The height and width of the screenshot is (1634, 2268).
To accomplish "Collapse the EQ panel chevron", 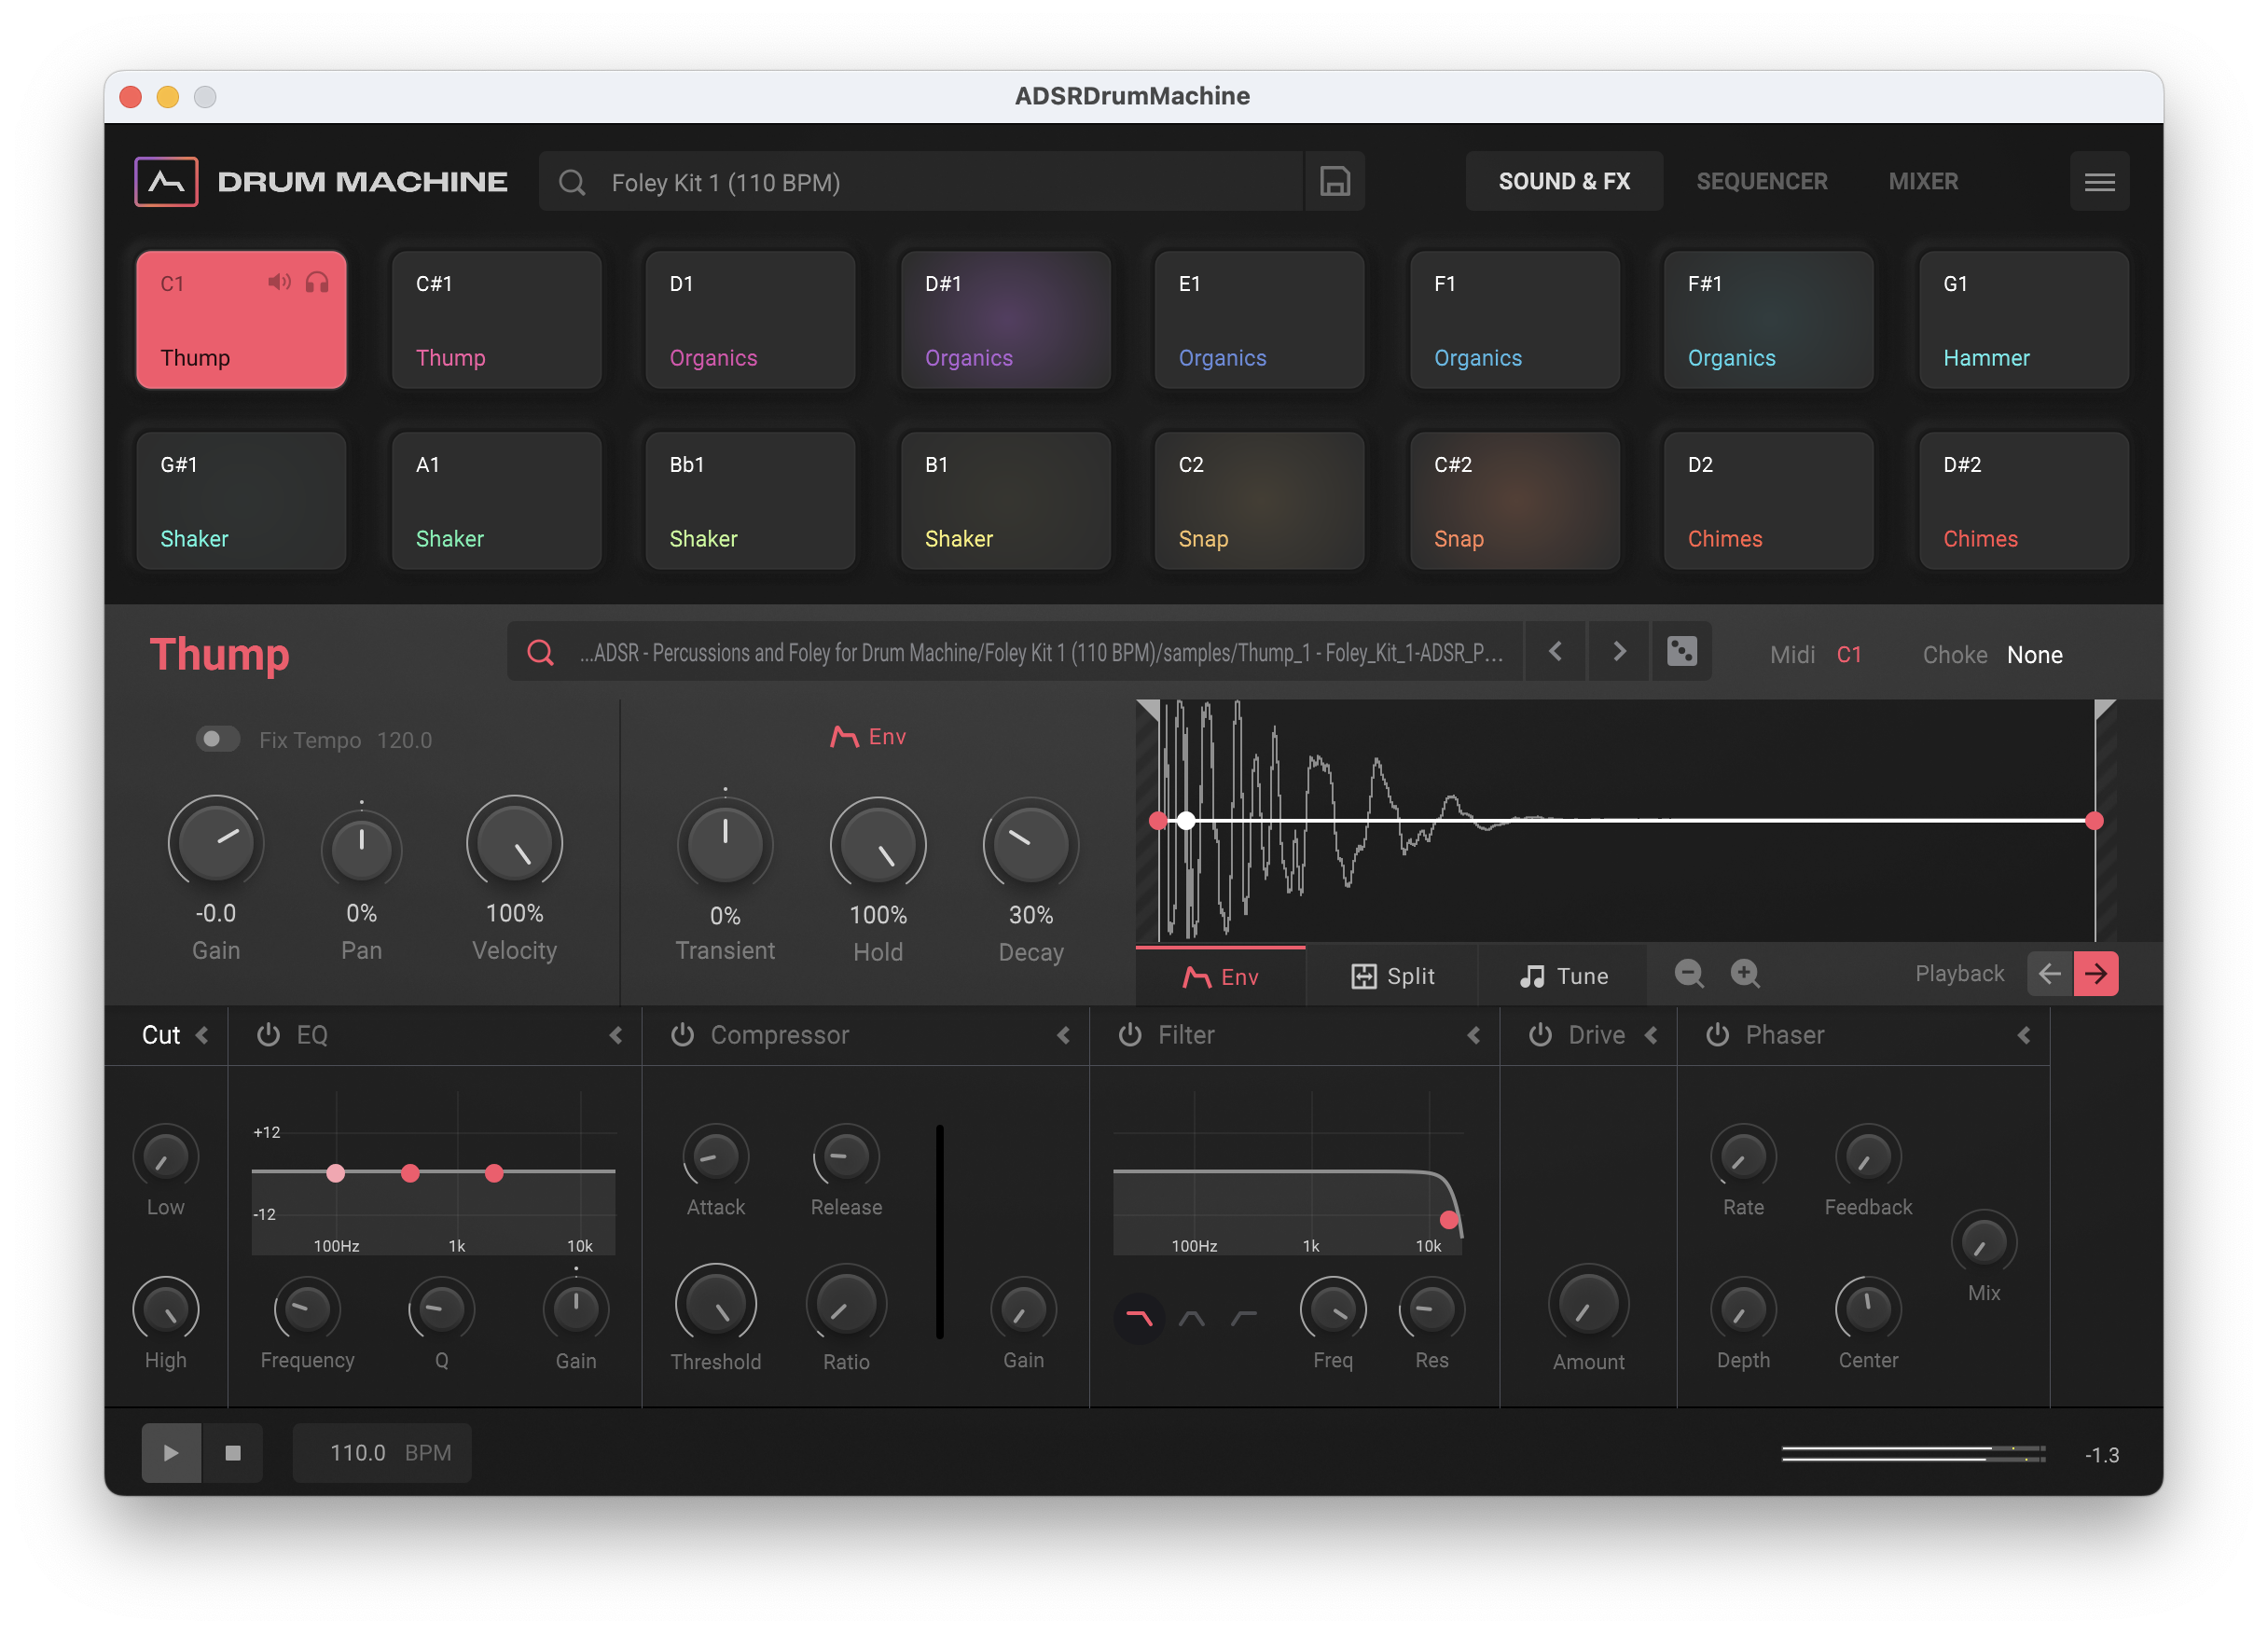I will point(616,1035).
